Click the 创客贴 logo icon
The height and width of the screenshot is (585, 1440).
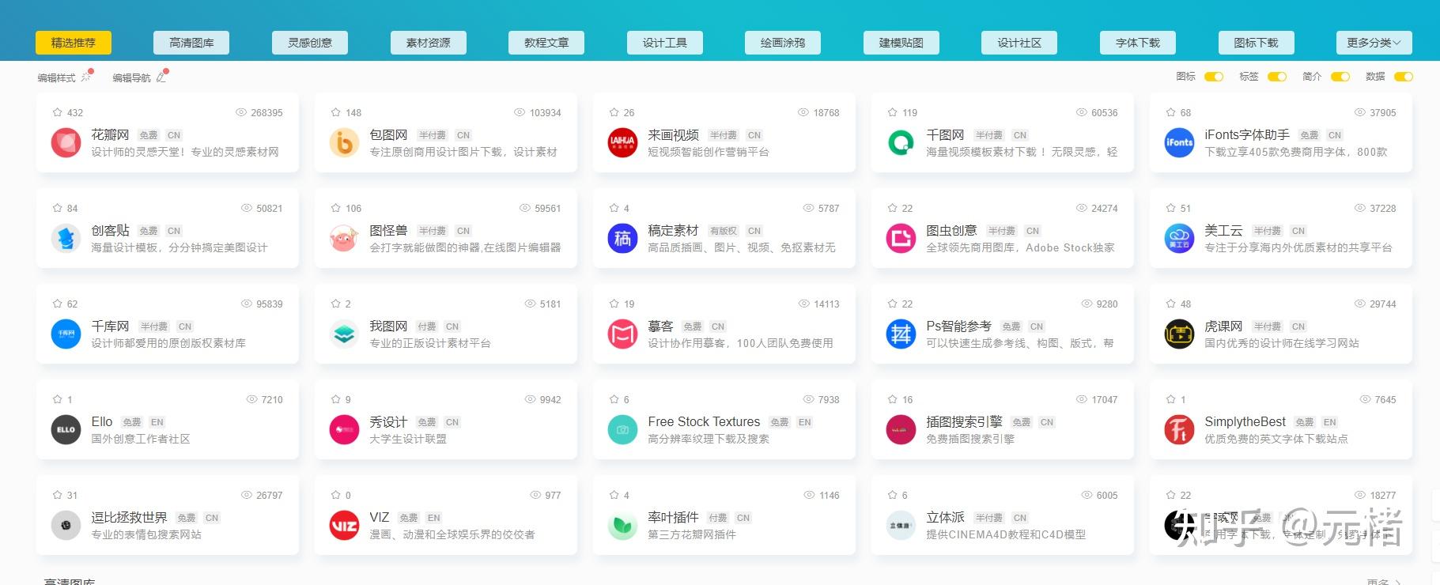click(x=66, y=239)
